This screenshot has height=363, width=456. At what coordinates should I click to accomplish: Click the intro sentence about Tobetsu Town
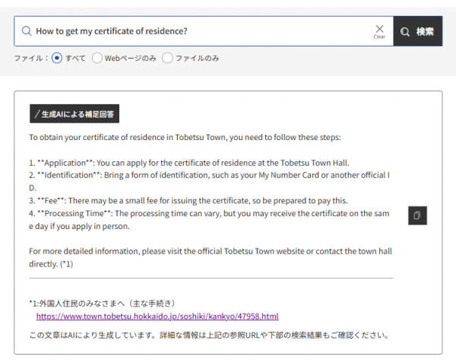(x=185, y=138)
